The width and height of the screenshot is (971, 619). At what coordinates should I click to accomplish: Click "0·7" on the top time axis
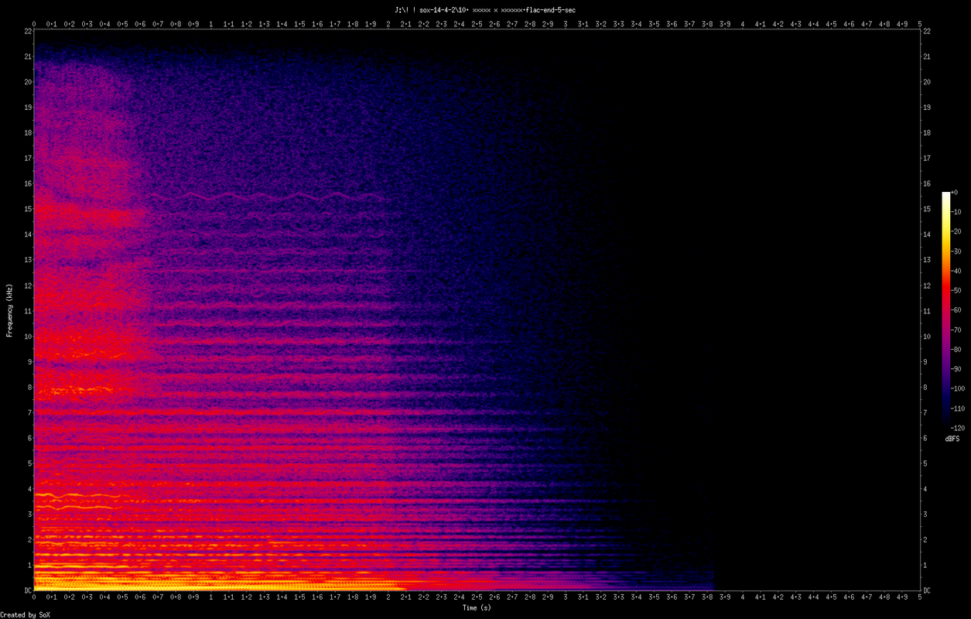[158, 24]
